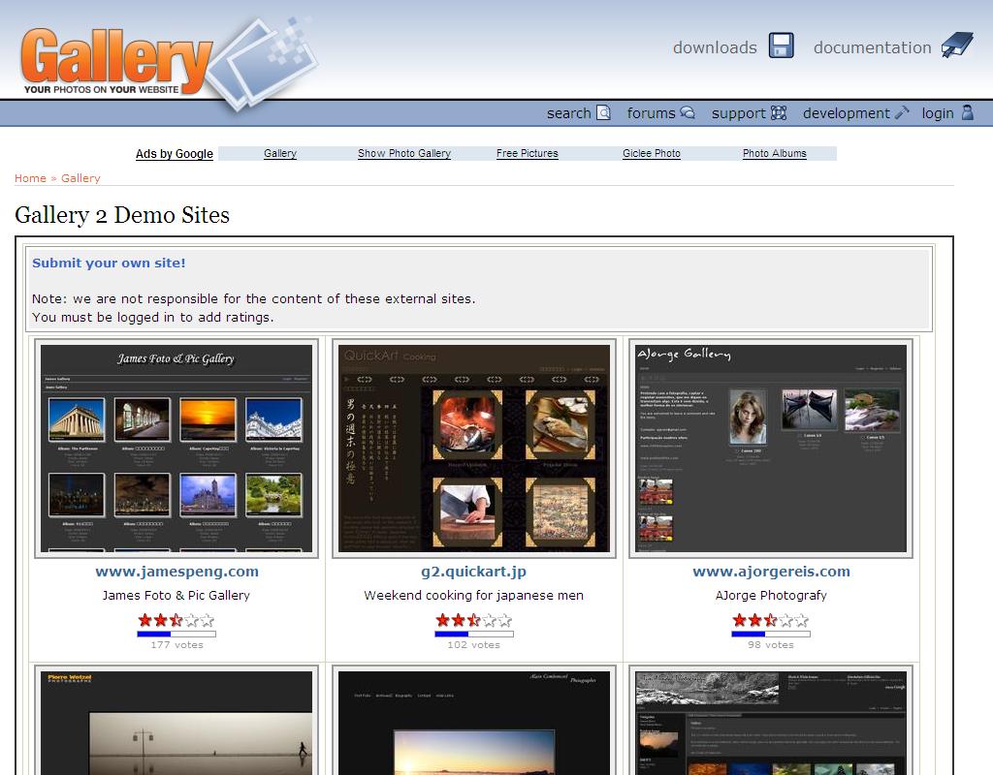Click the support network icon
993x775 pixels.
tap(779, 112)
